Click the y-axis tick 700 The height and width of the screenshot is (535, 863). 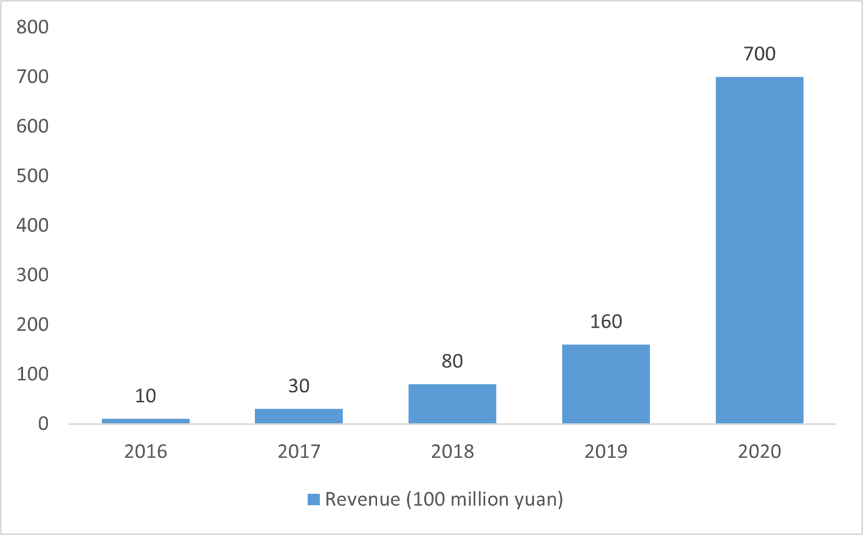(x=33, y=76)
